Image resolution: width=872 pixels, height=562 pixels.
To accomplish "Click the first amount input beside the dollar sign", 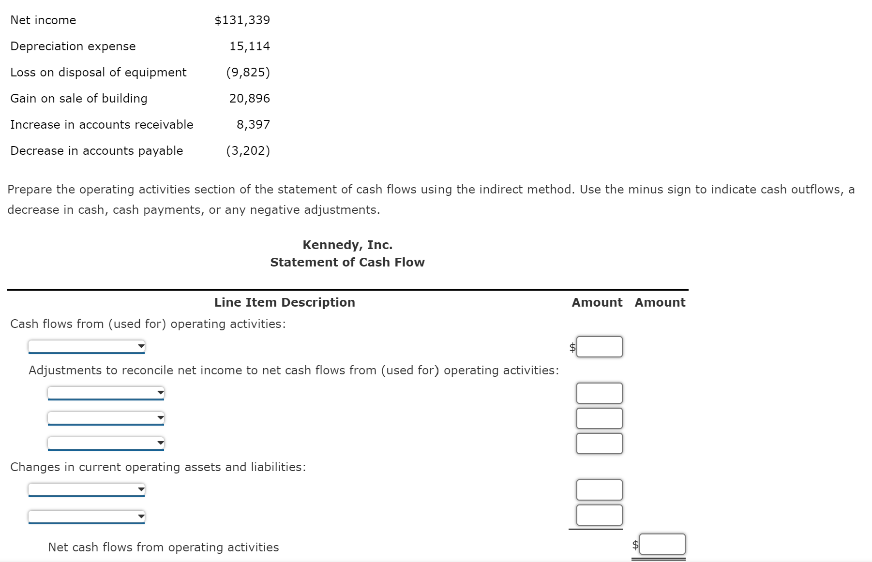I will [599, 346].
